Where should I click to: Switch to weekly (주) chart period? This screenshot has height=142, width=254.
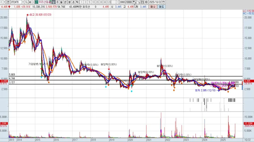pyautogui.click(x=58, y=2)
